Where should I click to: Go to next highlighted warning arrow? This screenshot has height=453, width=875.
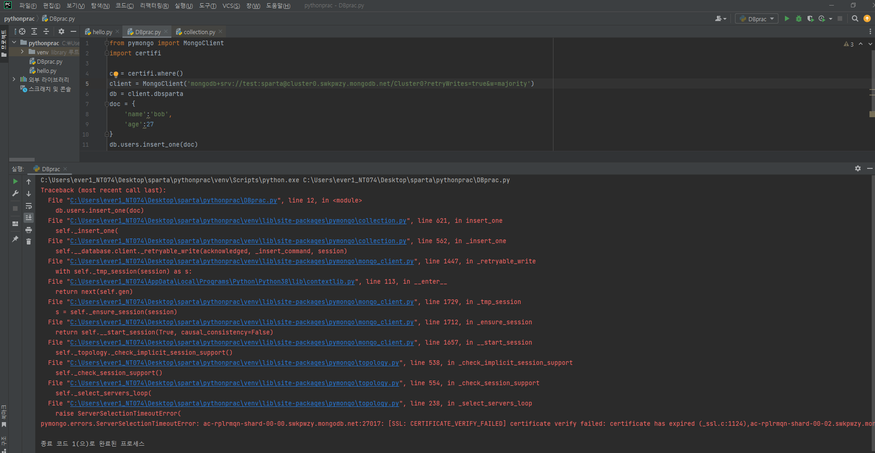870,44
